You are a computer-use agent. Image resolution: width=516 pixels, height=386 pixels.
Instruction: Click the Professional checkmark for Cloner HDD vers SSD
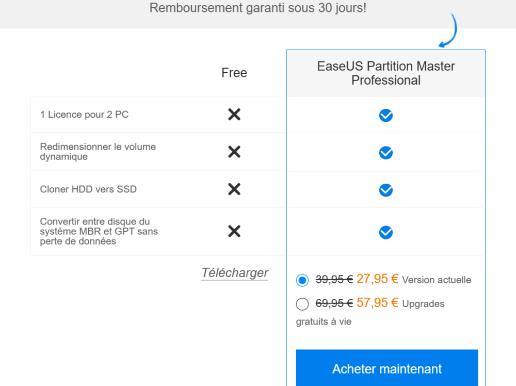(386, 190)
